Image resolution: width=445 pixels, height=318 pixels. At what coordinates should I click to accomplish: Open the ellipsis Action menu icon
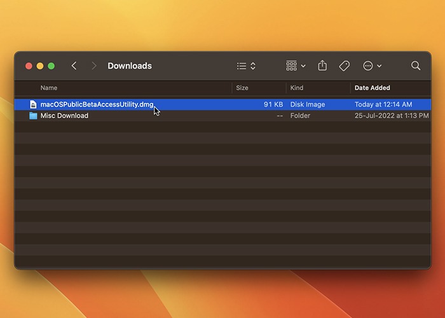(368, 66)
